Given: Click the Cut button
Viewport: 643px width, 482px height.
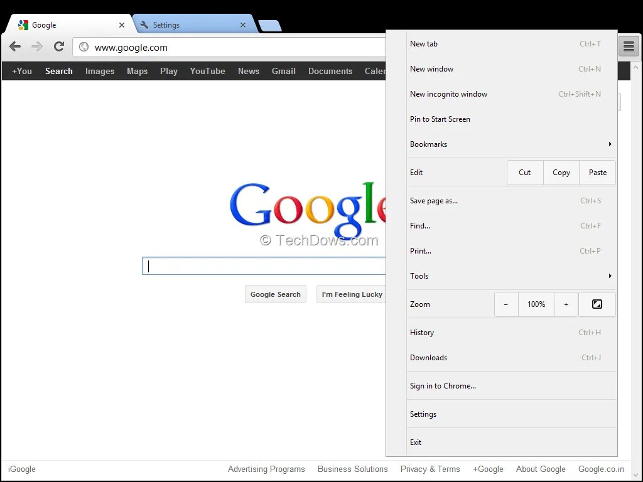Looking at the screenshot, I should 525,173.
